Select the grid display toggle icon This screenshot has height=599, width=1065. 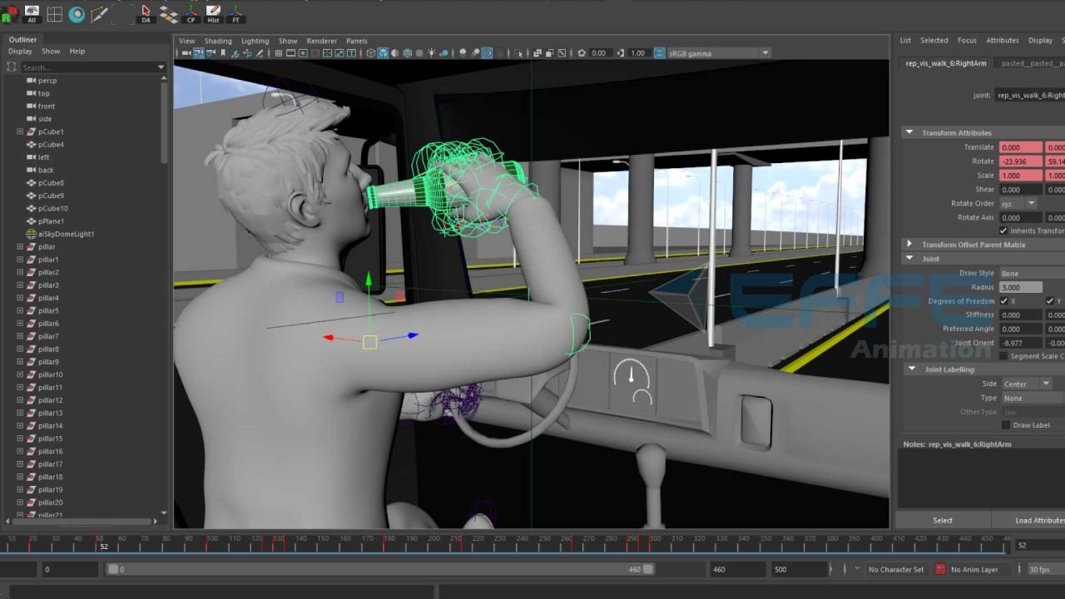pyautogui.click(x=278, y=52)
